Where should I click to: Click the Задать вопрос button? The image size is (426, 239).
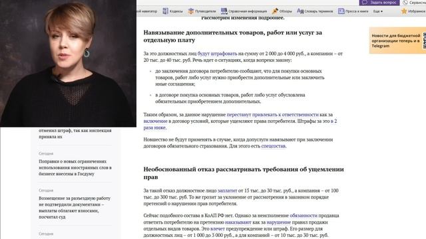pyautogui.click(x=379, y=3)
